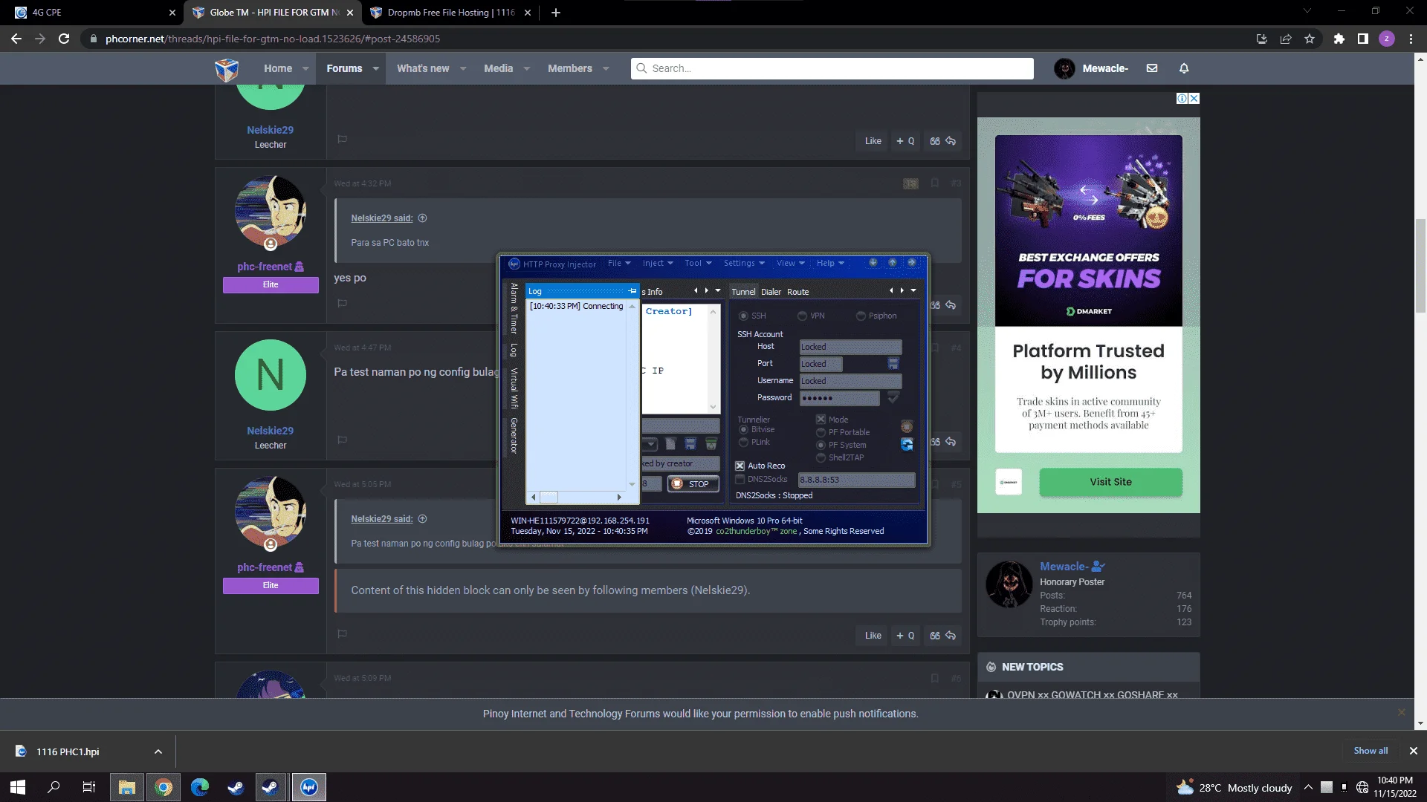Click the checkmark icon next to Password field

893,398
